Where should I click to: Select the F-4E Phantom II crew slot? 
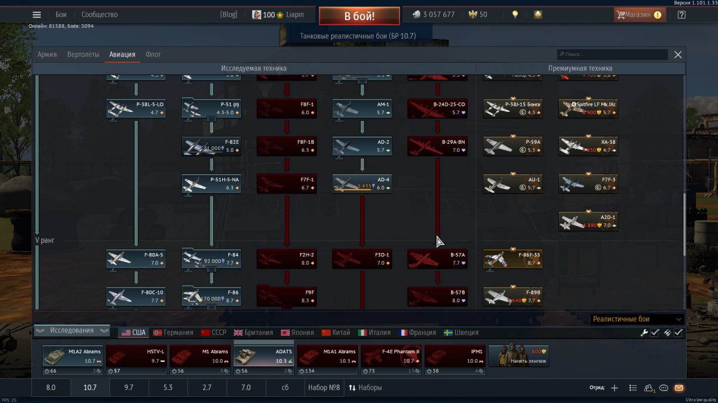tap(391, 356)
